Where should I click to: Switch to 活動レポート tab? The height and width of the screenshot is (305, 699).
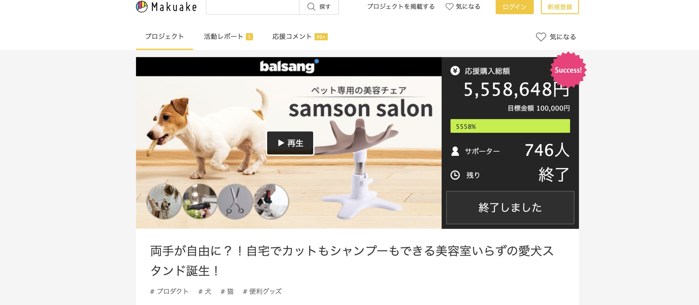click(x=228, y=37)
